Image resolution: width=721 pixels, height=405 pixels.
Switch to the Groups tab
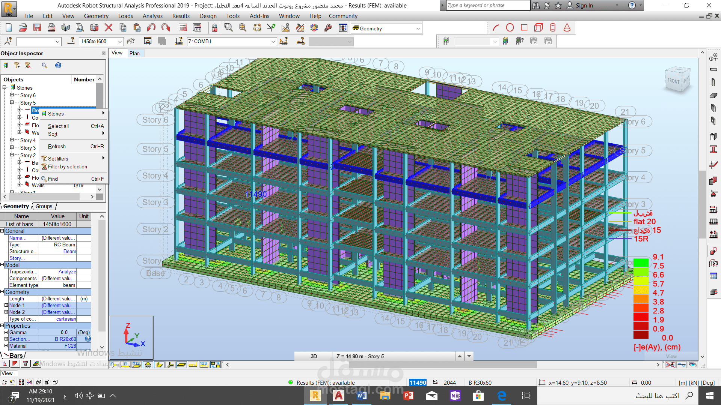[x=44, y=206]
